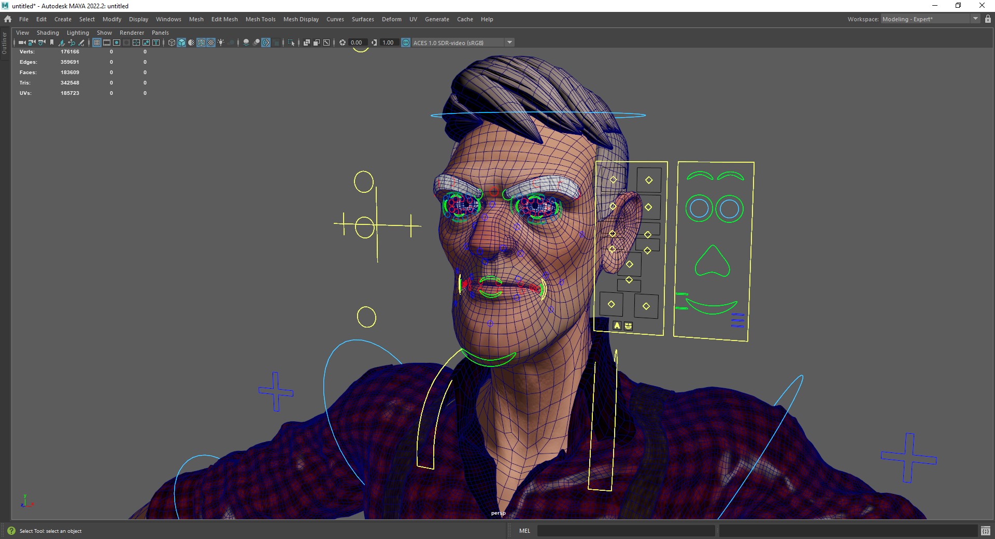Open the Generate menu
The width and height of the screenshot is (995, 539).
pos(437,19)
